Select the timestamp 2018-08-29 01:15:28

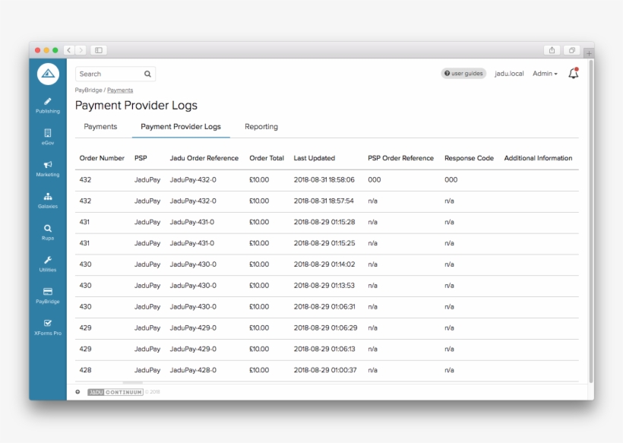[x=324, y=222]
